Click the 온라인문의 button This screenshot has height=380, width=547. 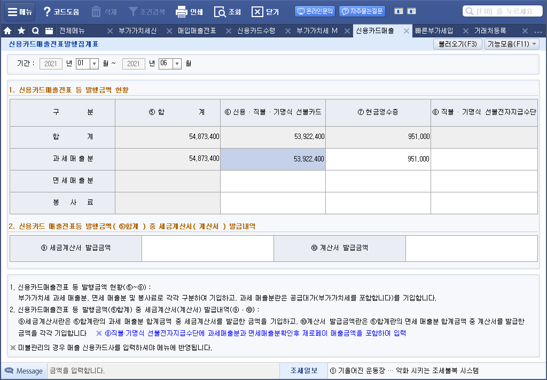tap(315, 11)
